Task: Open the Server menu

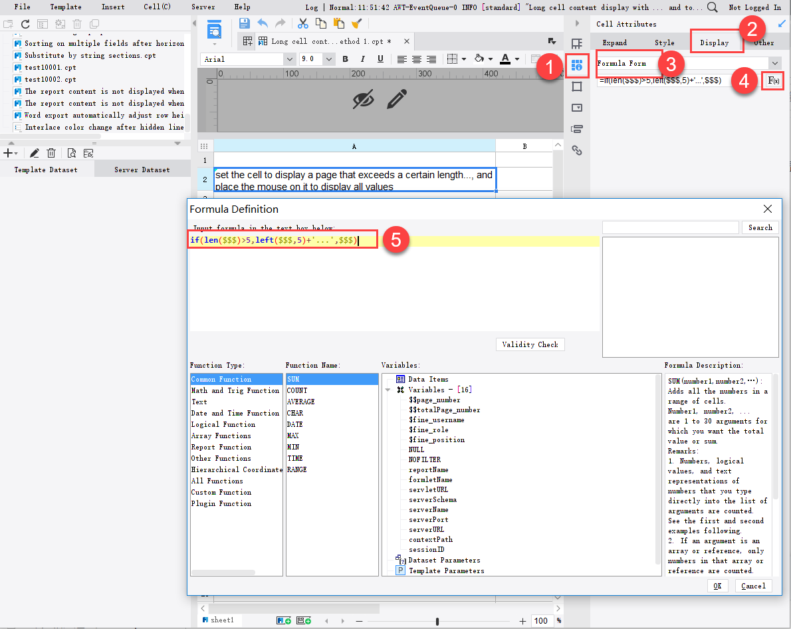Action: pos(202,7)
